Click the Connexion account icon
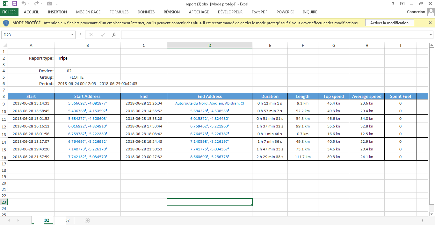 pyautogui.click(x=431, y=12)
